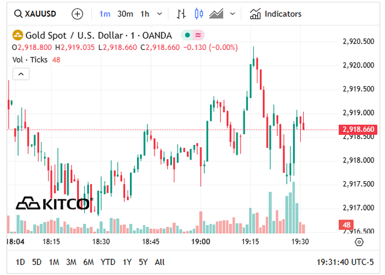Switch to the area chart style
The width and height of the screenshot is (385, 275).
(x=217, y=14)
